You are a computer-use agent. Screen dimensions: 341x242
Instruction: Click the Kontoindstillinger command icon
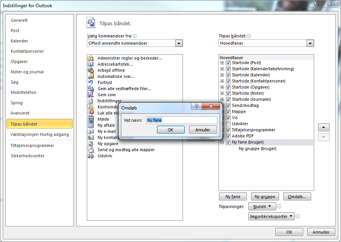pyautogui.click(x=91, y=107)
